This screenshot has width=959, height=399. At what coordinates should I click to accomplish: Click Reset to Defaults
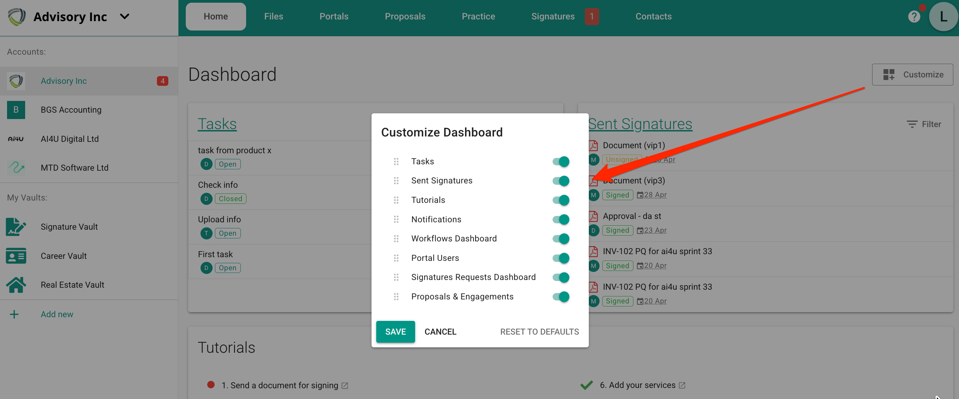pyautogui.click(x=539, y=332)
